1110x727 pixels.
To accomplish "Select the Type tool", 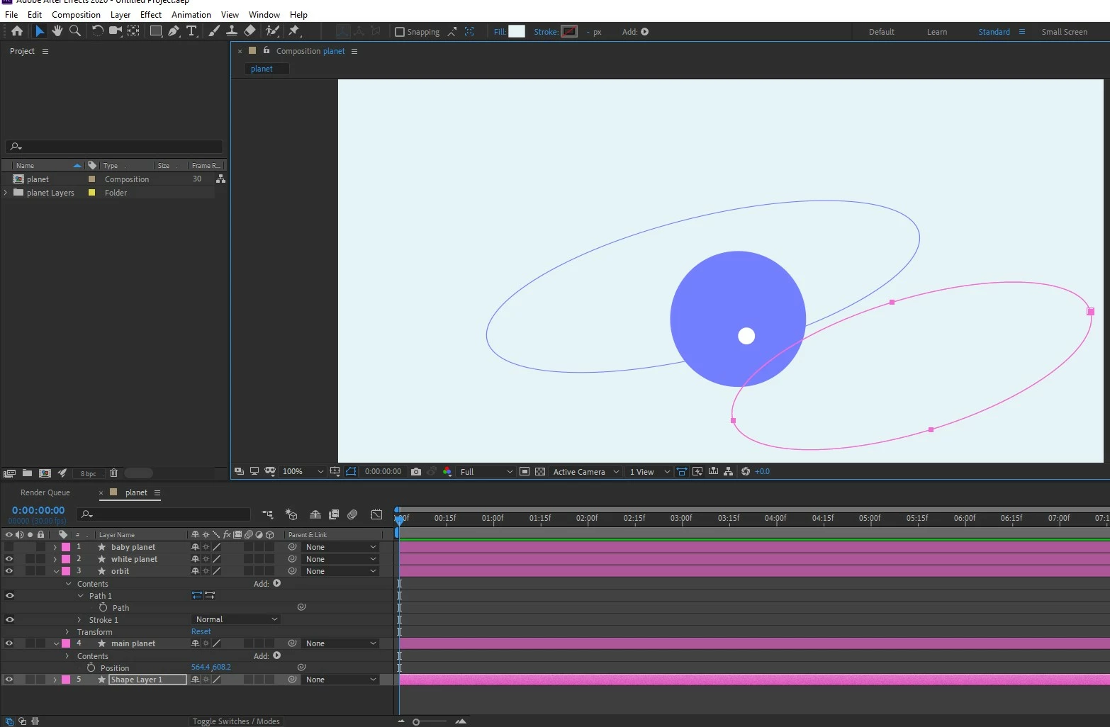I will (191, 31).
